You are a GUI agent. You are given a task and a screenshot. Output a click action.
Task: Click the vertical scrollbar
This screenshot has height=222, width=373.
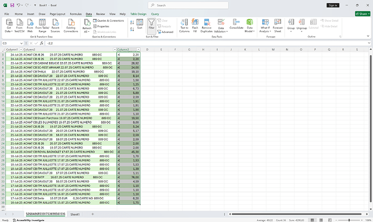pos(371,129)
